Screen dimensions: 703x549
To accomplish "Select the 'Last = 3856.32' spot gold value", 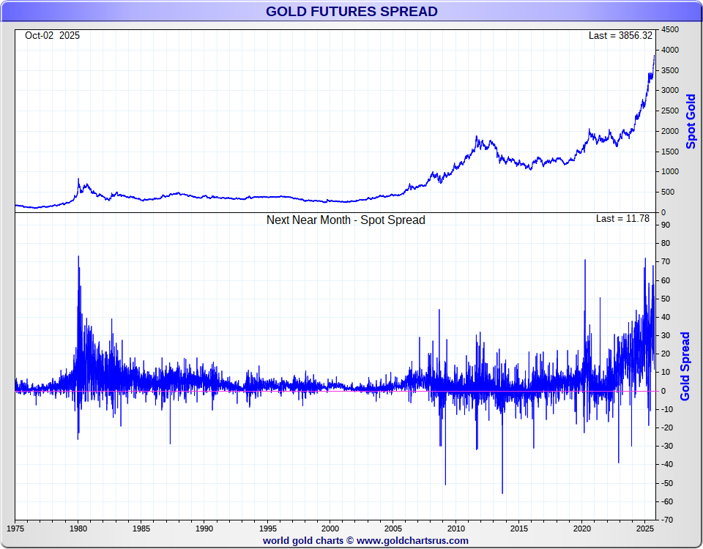I will tap(620, 35).
